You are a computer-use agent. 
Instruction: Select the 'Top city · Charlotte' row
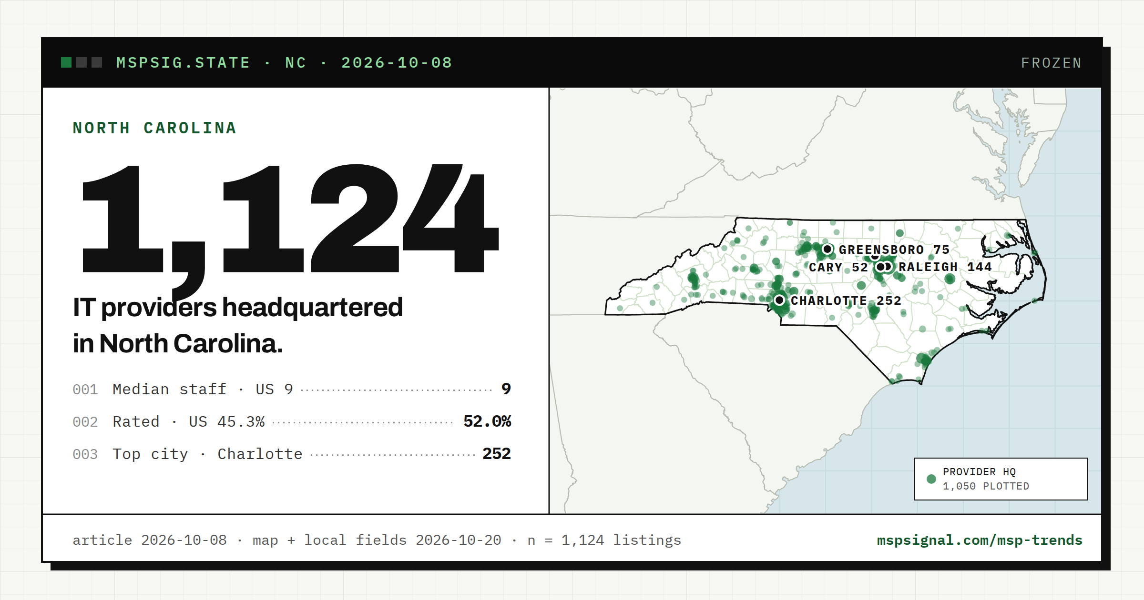click(292, 454)
